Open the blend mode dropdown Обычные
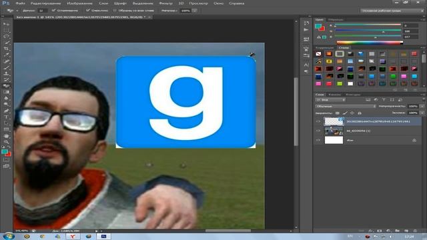This screenshot has height=240, width=427. tap(346, 107)
